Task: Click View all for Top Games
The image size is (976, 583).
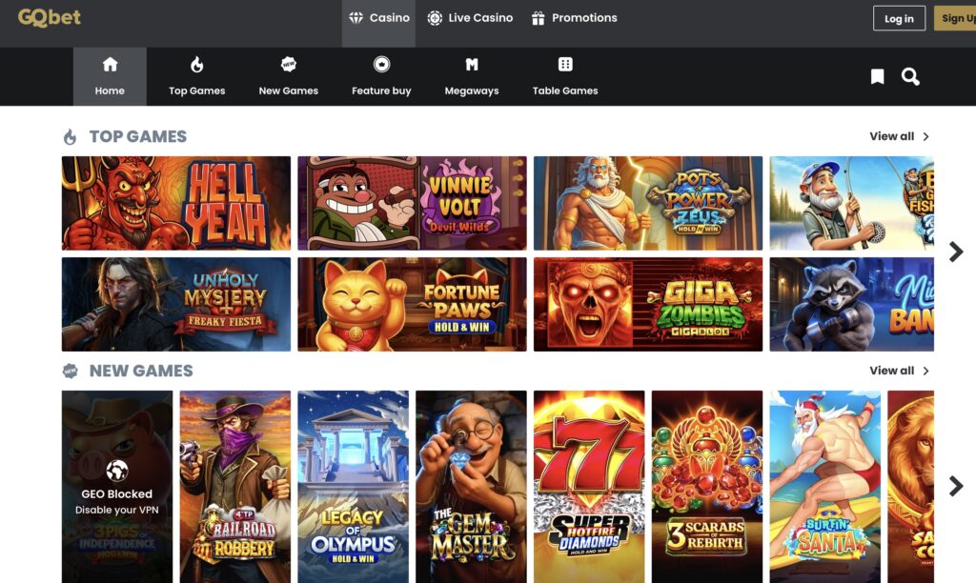Action: [899, 136]
